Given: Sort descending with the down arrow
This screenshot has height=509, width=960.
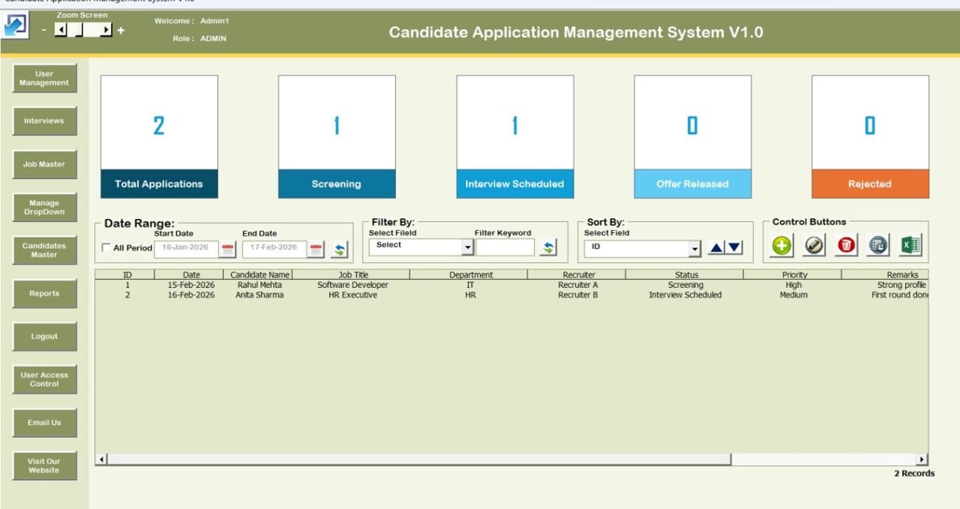Looking at the screenshot, I should point(735,247).
